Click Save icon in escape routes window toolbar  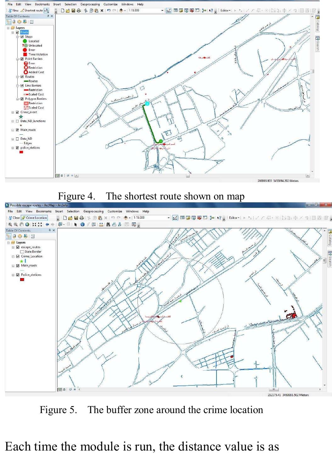click(x=76, y=218)
